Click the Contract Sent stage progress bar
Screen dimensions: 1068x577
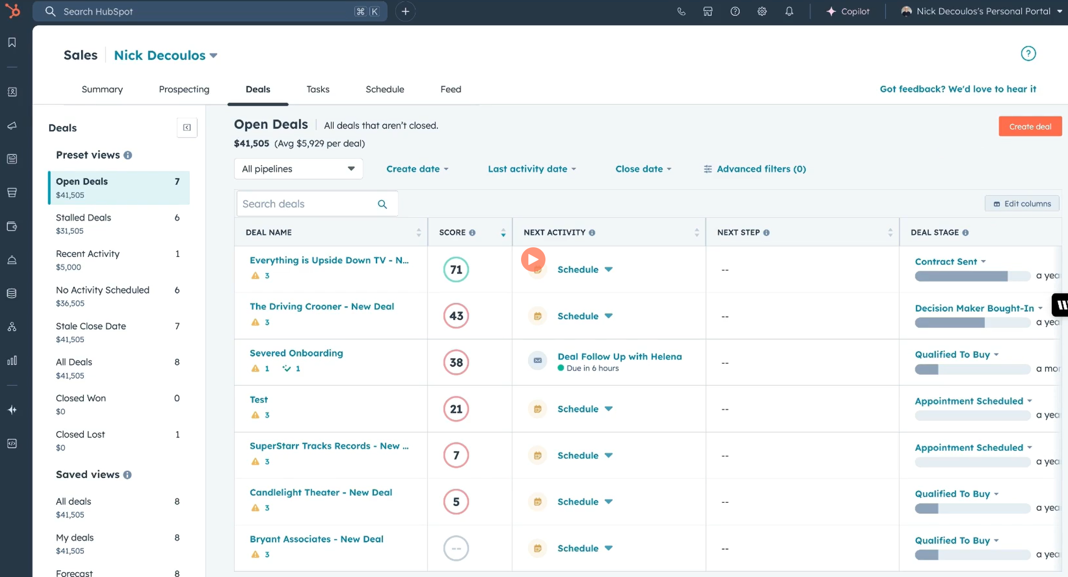tap(972, 276)
